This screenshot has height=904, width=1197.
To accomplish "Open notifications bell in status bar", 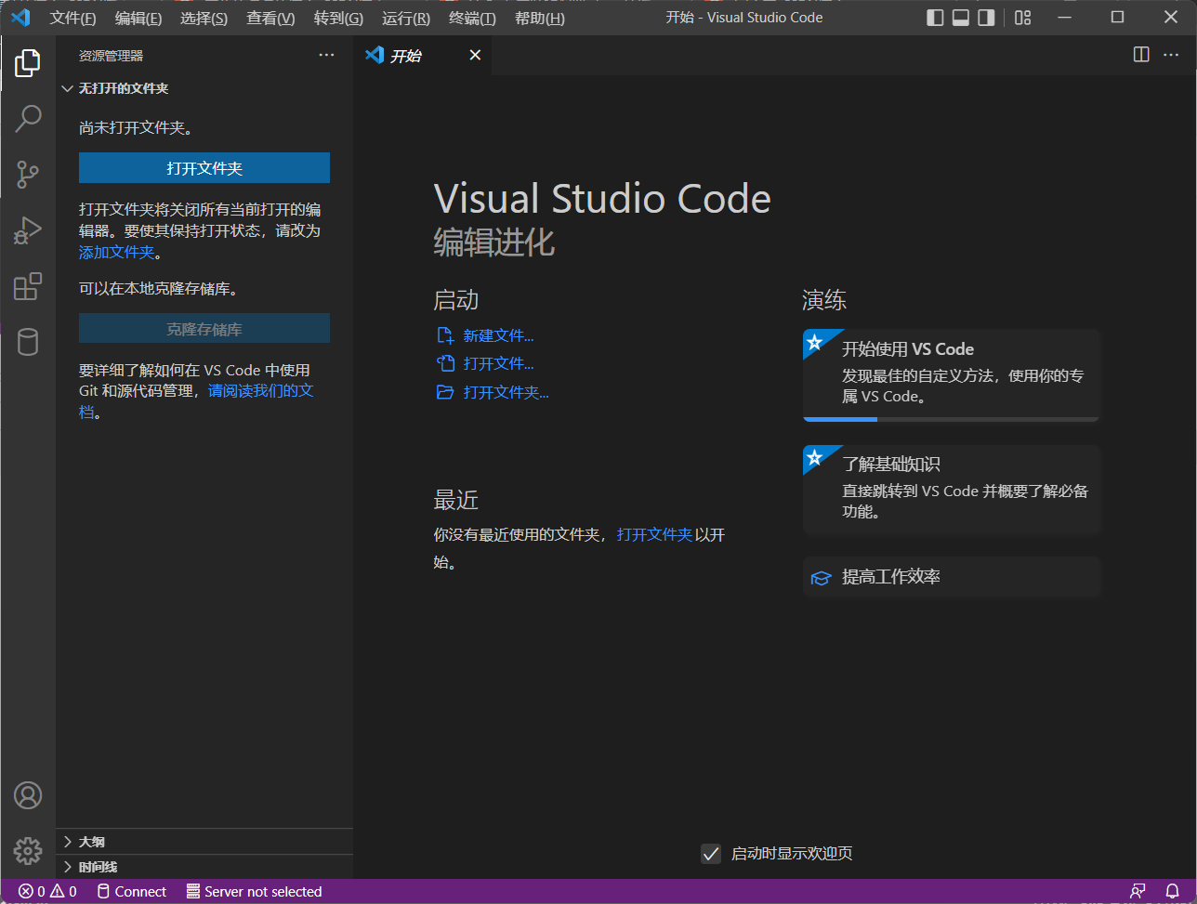I will point(1172,891).
